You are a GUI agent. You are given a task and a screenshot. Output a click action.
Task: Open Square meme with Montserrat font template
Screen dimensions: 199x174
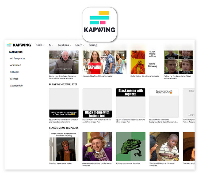click(x=164, y=103)
